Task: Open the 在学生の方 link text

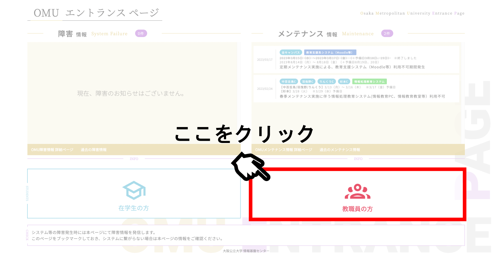Action: tap(134, 208)
